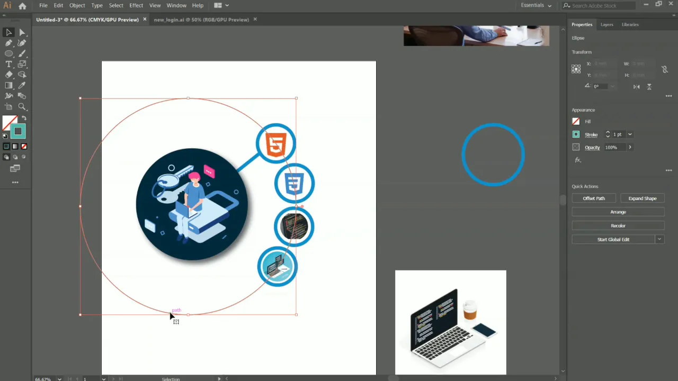The height and width of the screenshot is (381, 678).
Task: Choose the Gradient tool
Action: 8,85
